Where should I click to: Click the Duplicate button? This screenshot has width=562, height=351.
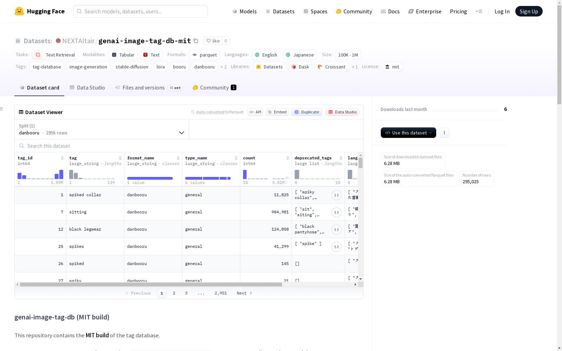click(307, 112)
